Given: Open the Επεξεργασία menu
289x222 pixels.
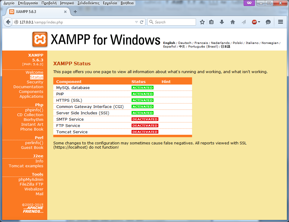Looking at the screenshot, I should [x=28, y=3].
